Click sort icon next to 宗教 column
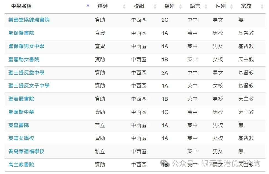 [262, 6]
